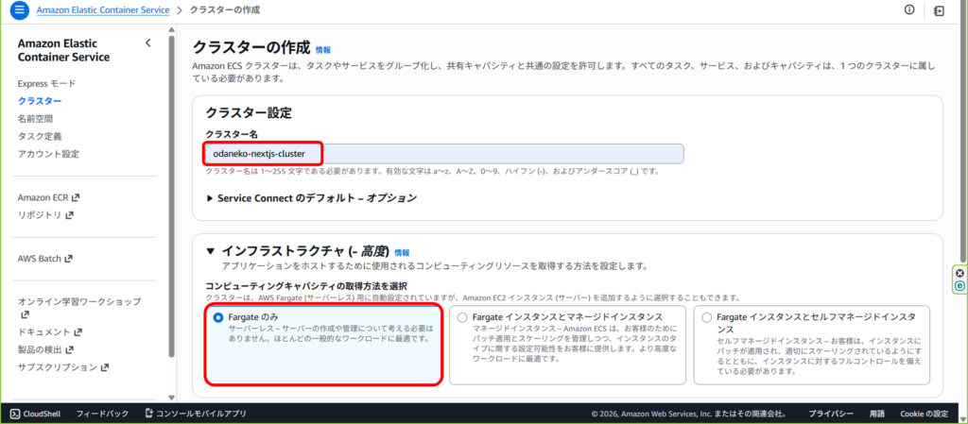968x424 pixels.
Task: Select Fargate インスタンスとセルフマネージドインスタンス radio option
Action: click(x=706, y=317)
